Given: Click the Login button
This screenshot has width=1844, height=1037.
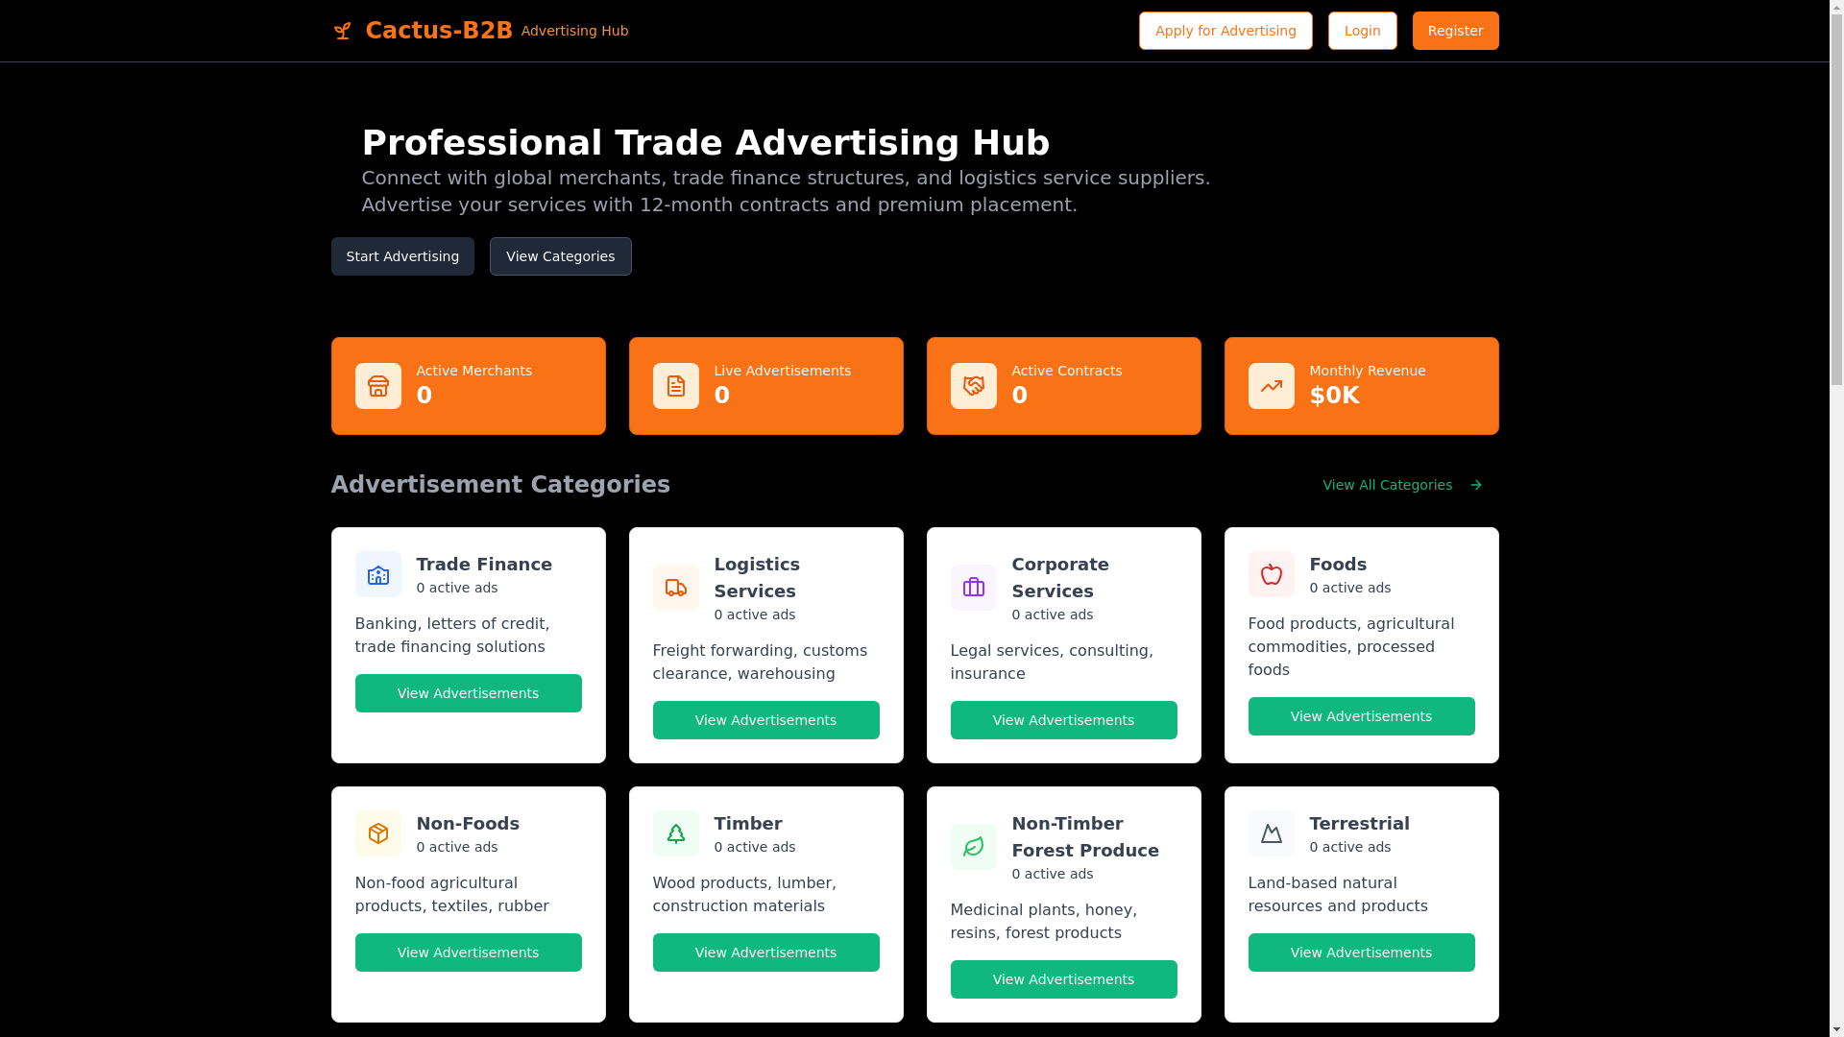Looking at the screenshot, I should click(x=1362, y=31).
